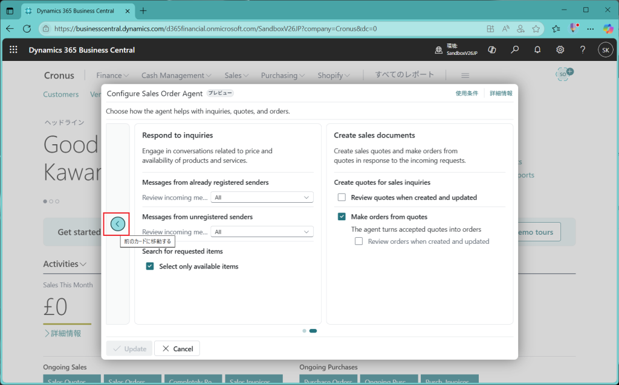Click the £0 Sales This Month value
The width and height of the screenshot is (619, 385).
point(55,307)
